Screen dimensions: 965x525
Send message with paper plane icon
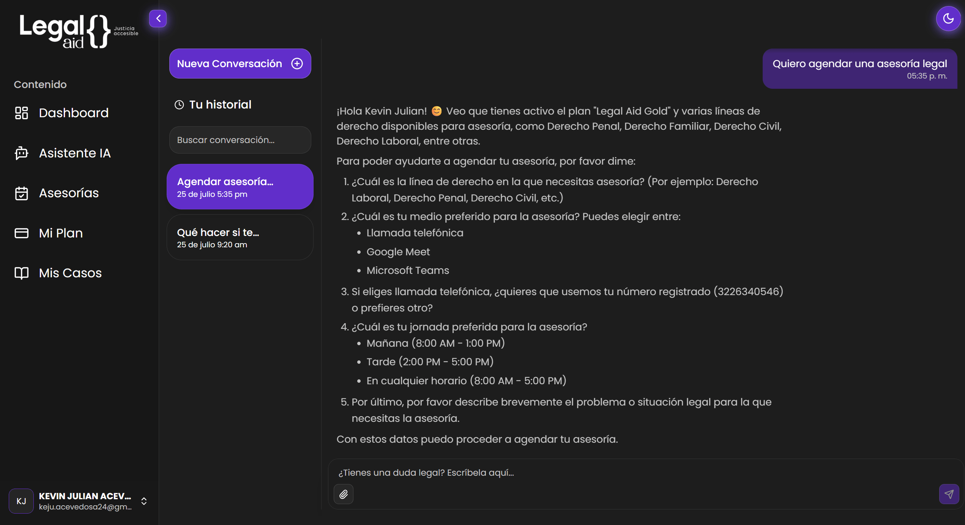point(949,494)
